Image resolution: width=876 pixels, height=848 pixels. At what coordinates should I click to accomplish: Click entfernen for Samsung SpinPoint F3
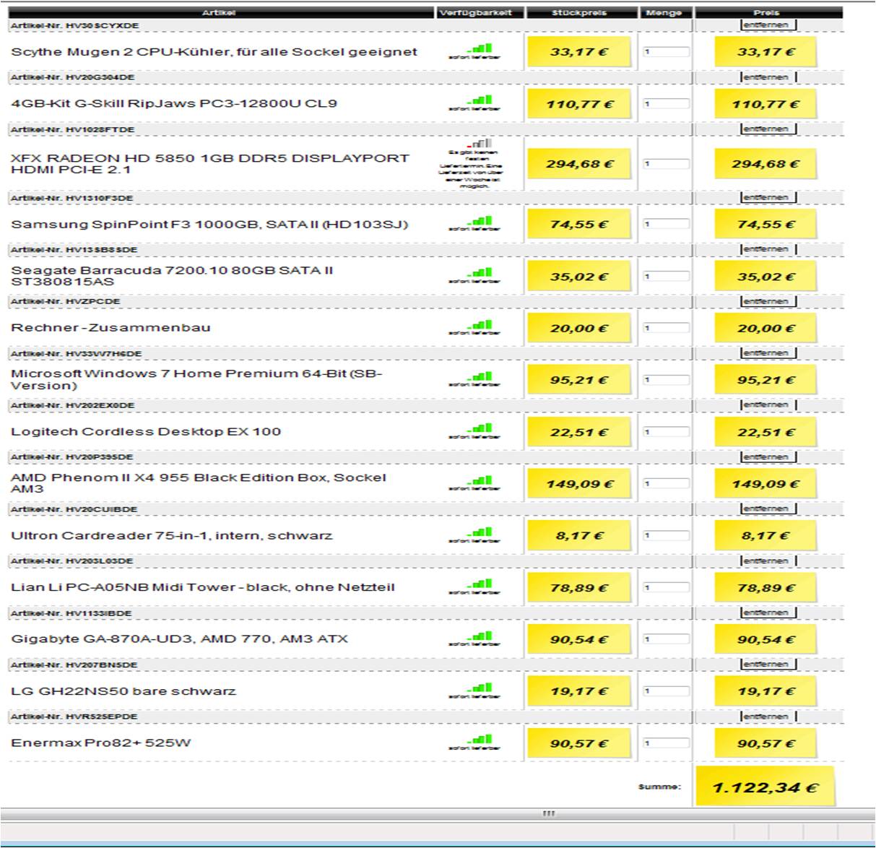tap(768, 197)
